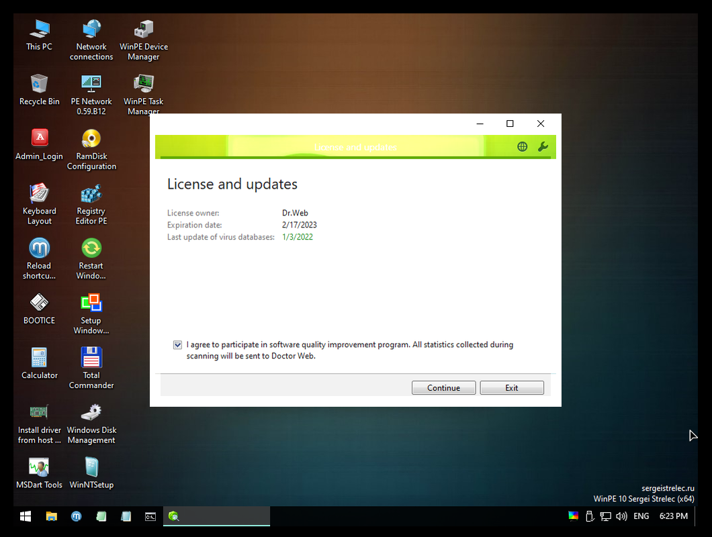The width and height of the screenshot is (712, 537).
Task: Launch Total Commander from desktop
Action: [91, 369]
